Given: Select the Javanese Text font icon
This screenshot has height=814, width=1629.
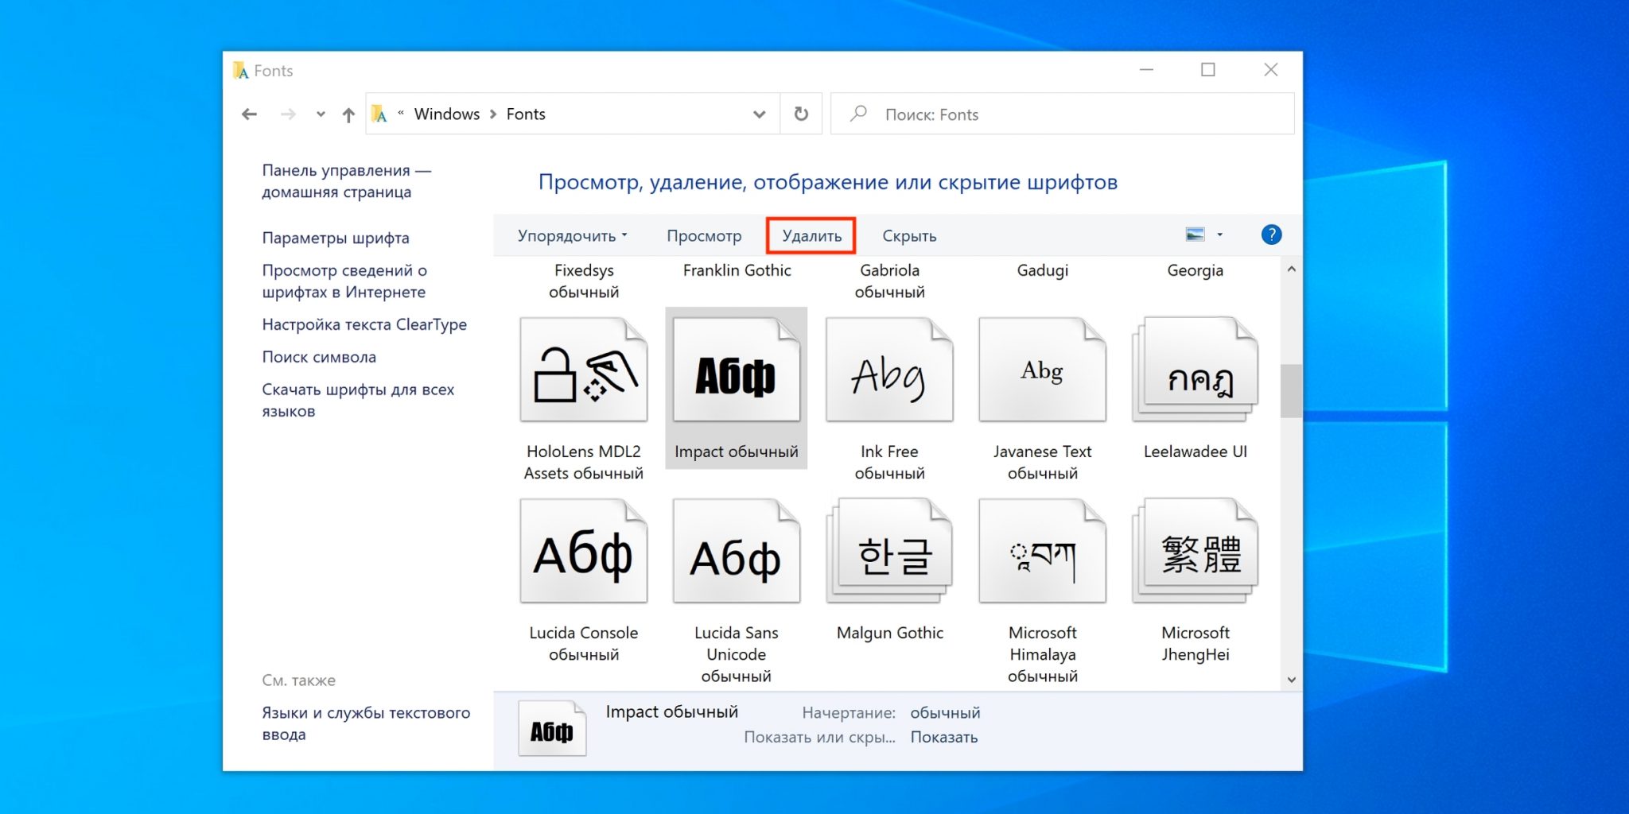Looking at the screenshot, I should pyautogui.click(x=1041, y=370).
